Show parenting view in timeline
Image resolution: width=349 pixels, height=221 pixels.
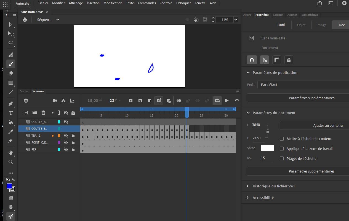[63, 101]
